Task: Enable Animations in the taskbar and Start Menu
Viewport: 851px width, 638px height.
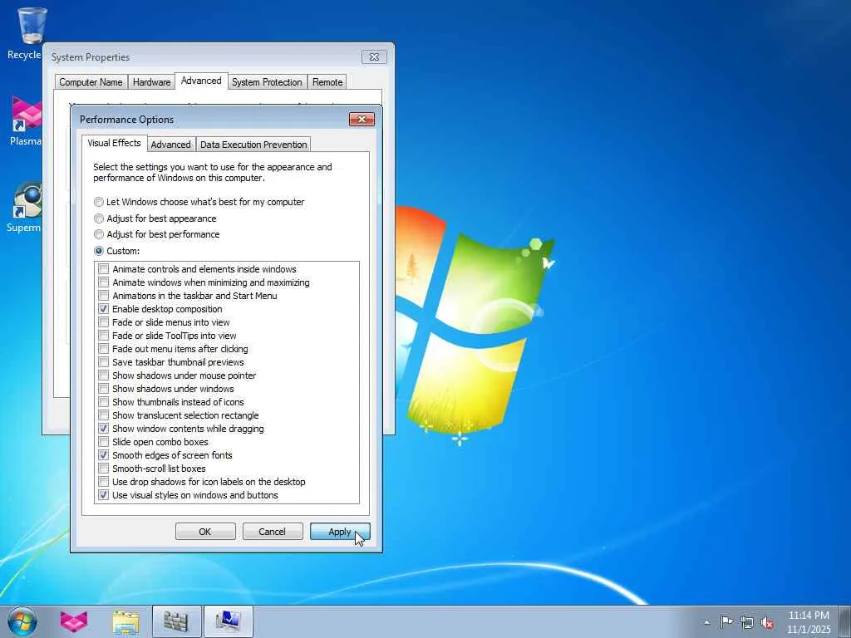Action: tap(104, 296)
